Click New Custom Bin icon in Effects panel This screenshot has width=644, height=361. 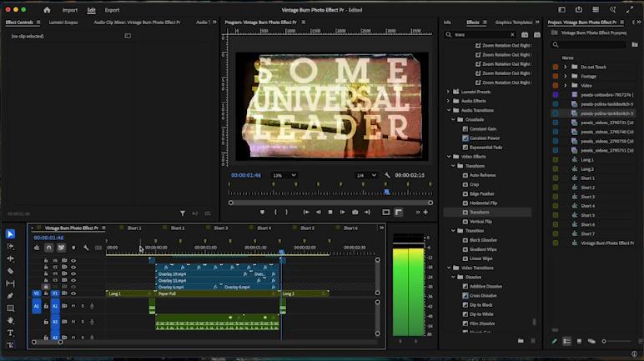525,35
